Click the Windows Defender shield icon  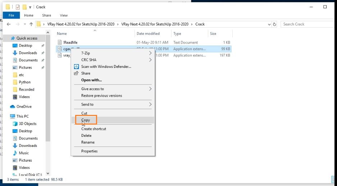pos(76,66)
